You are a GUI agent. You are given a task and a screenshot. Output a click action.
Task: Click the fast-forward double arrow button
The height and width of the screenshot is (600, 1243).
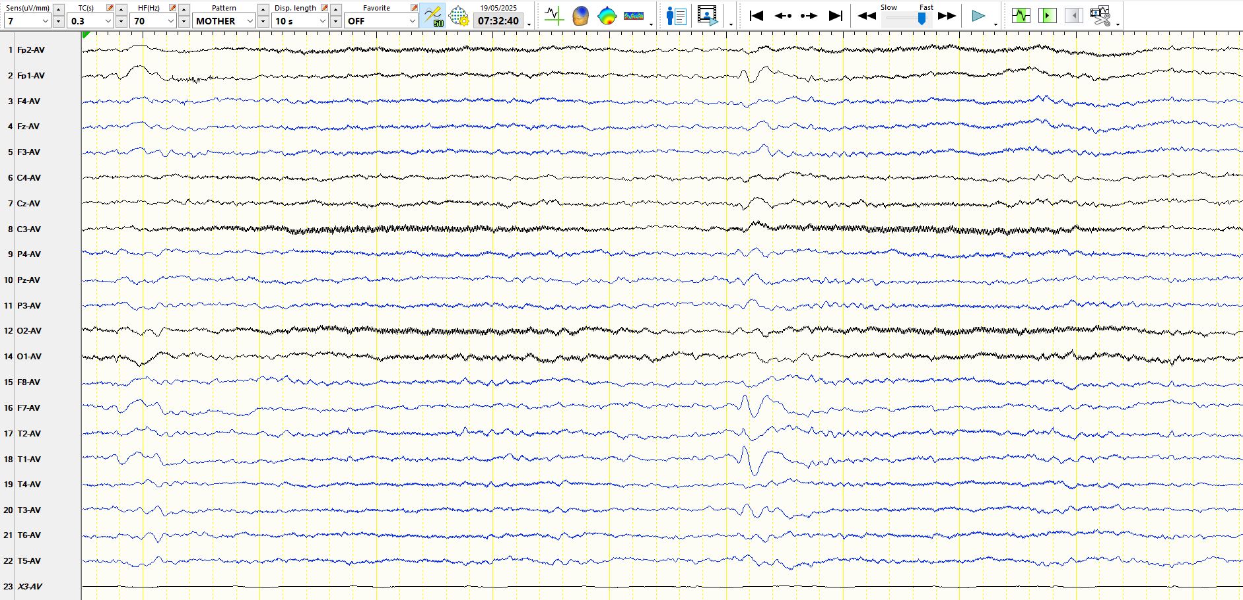(x=947, y=16)
